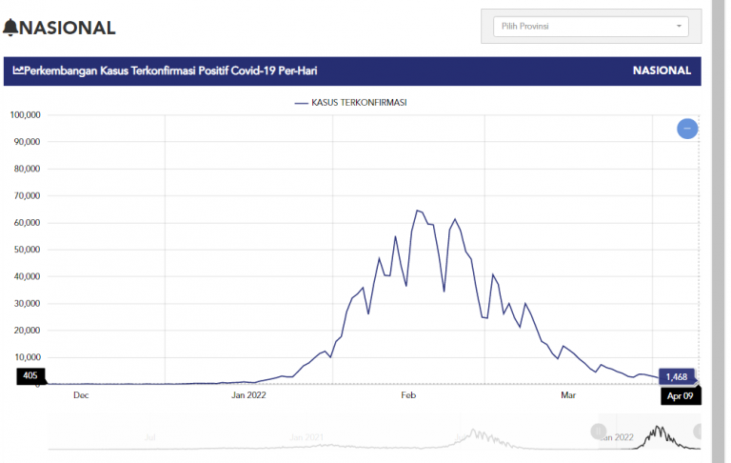Screen dimensions: 731x463
Task: Click the bell icon beside NASIONAL heading
Action: pos(10,27)
